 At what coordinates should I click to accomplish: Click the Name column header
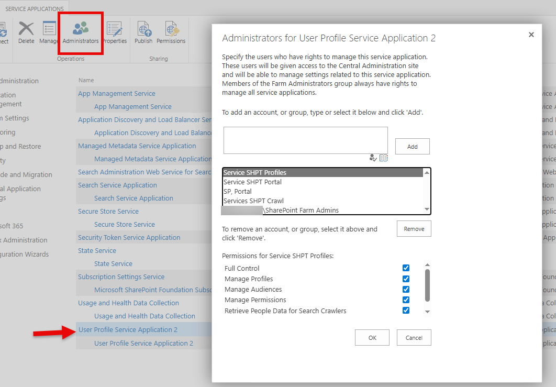pyautogui.click(x=86, y=80)
